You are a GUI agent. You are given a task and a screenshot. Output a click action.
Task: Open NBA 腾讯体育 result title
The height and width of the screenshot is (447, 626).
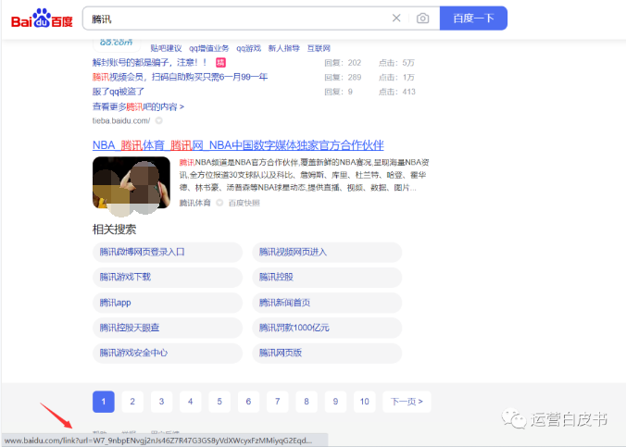238,145
